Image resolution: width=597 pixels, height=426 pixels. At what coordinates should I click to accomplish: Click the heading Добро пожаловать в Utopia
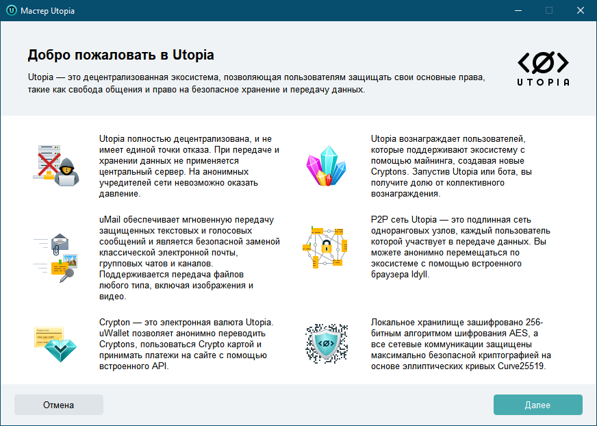tap(120, 55)
